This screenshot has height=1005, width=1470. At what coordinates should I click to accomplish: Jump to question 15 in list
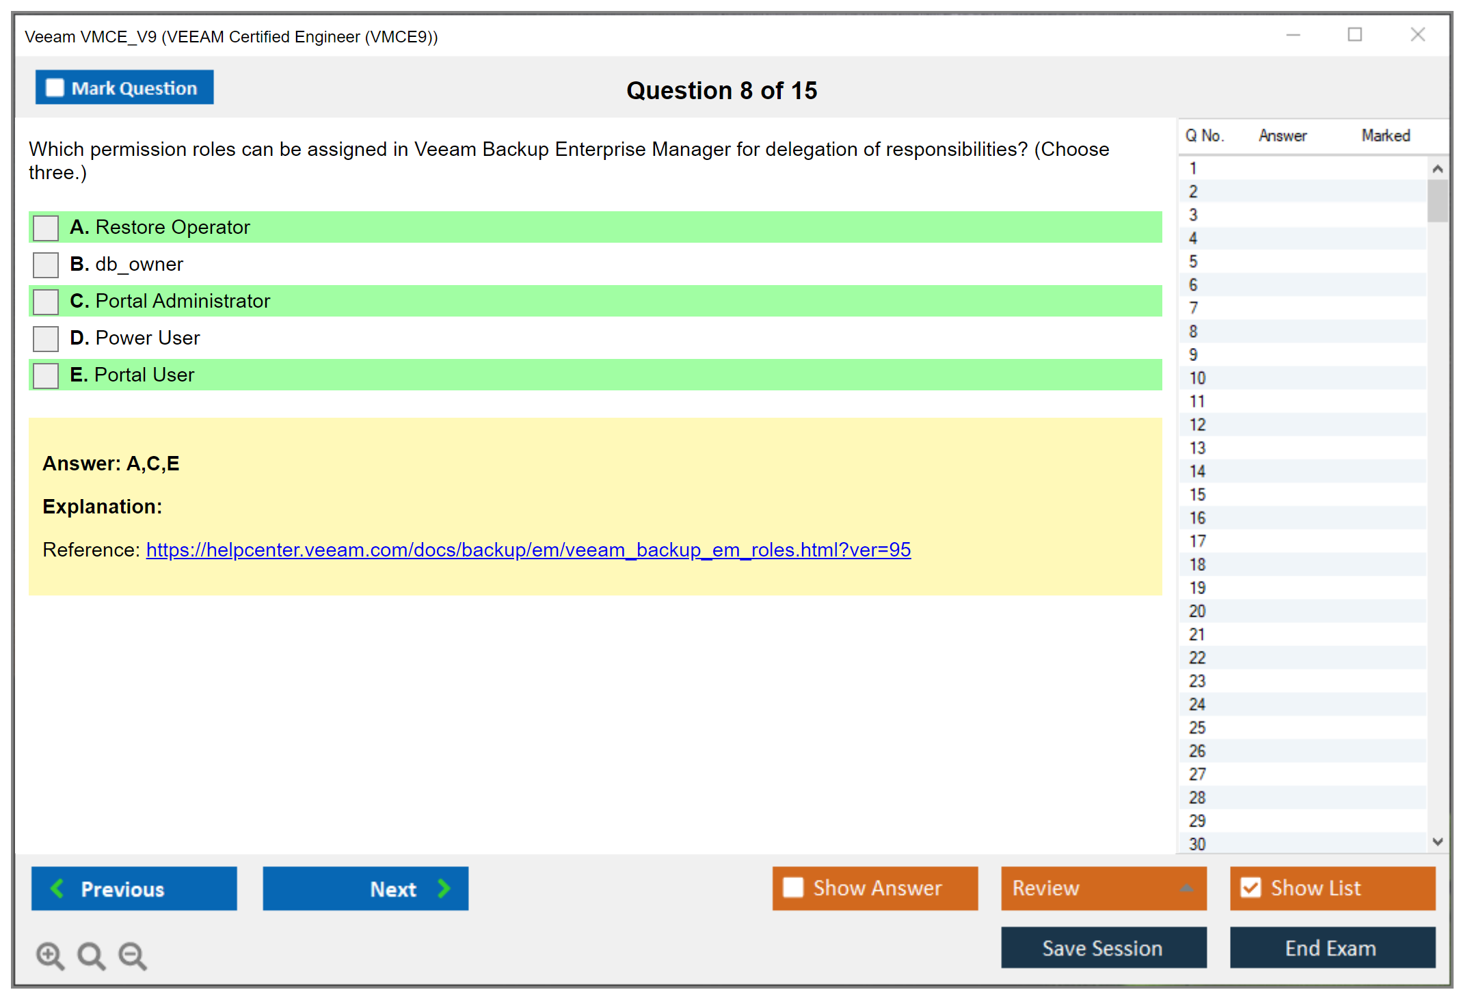tap(1197, 494)
